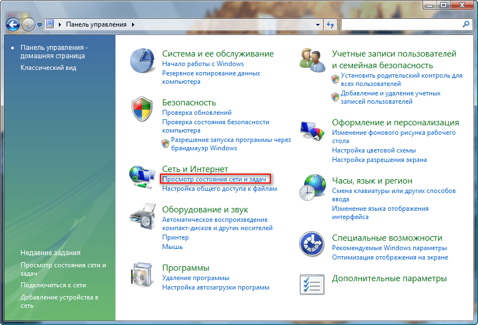Viewport: 478px width, 325px height.
Task: Expand address bar history dropdown arrow
Action: [318, 24]
